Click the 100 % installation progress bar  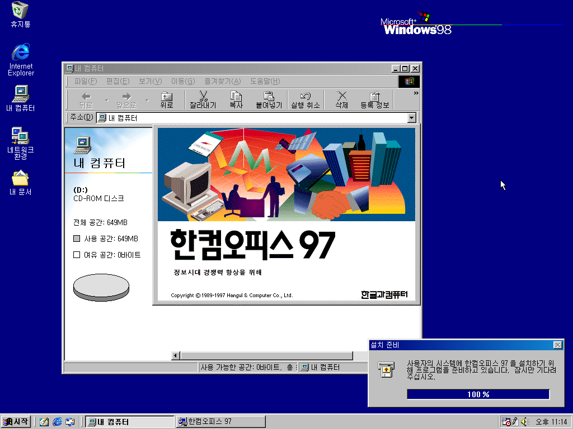pyautogui.click(x=478, y=394)
